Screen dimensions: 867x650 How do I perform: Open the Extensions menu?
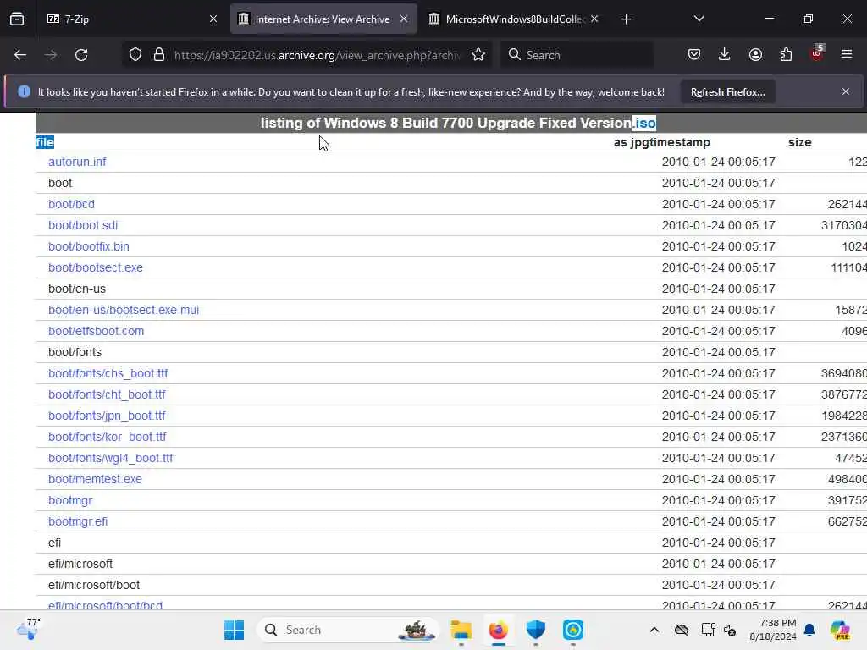click(786, 55)
